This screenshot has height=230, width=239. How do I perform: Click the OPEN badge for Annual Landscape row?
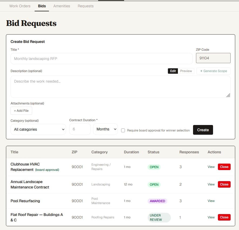pos(154,184)
